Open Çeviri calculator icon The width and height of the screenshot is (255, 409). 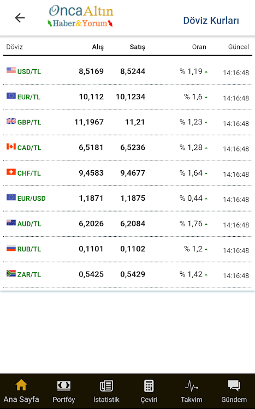149,386
